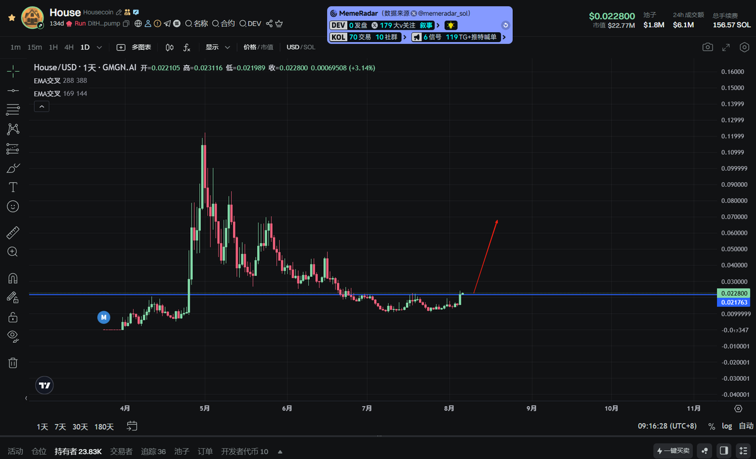Select the 15m timeframe
This screenshot has width=756, height=459.
tap(35, 47)
